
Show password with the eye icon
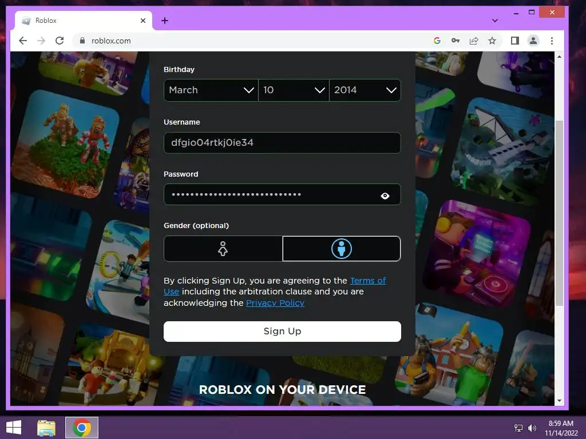(x=385, y=195)
